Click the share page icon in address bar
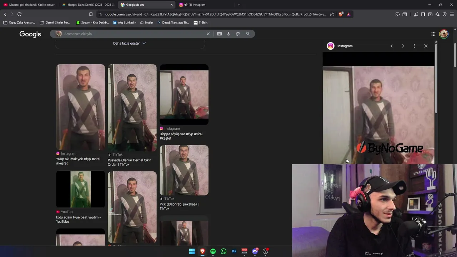Viewport: 457px width, 257px height. point(332,14)
